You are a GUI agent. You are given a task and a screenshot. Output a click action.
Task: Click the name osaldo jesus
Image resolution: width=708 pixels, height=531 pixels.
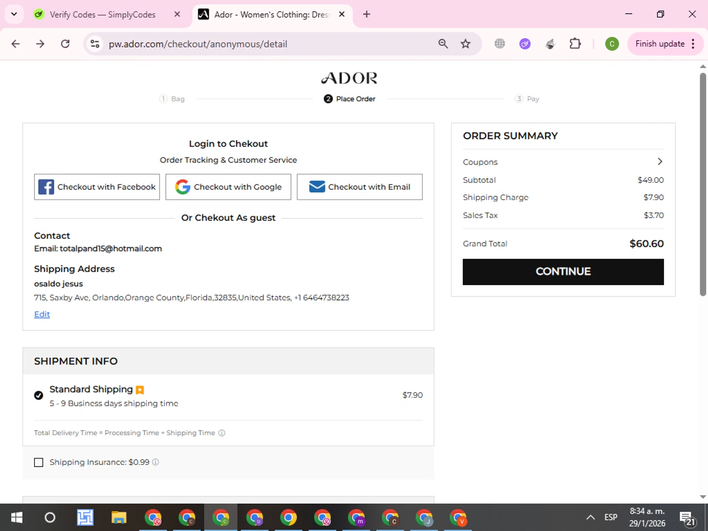[59, 284]
